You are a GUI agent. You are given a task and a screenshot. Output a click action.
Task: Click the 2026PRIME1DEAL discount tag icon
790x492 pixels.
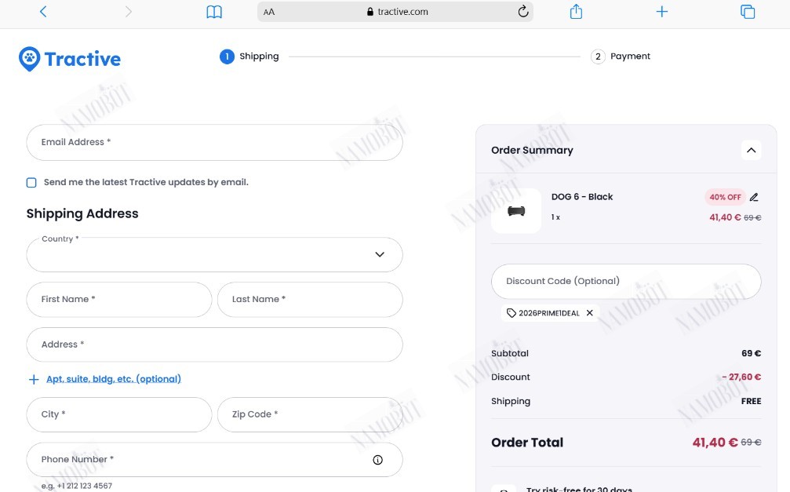click(511, 313)
